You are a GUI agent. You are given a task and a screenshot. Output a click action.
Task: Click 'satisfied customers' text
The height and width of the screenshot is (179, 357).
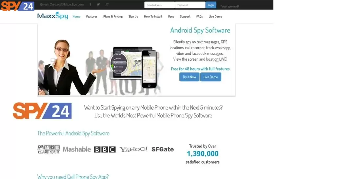click(203, 162)
